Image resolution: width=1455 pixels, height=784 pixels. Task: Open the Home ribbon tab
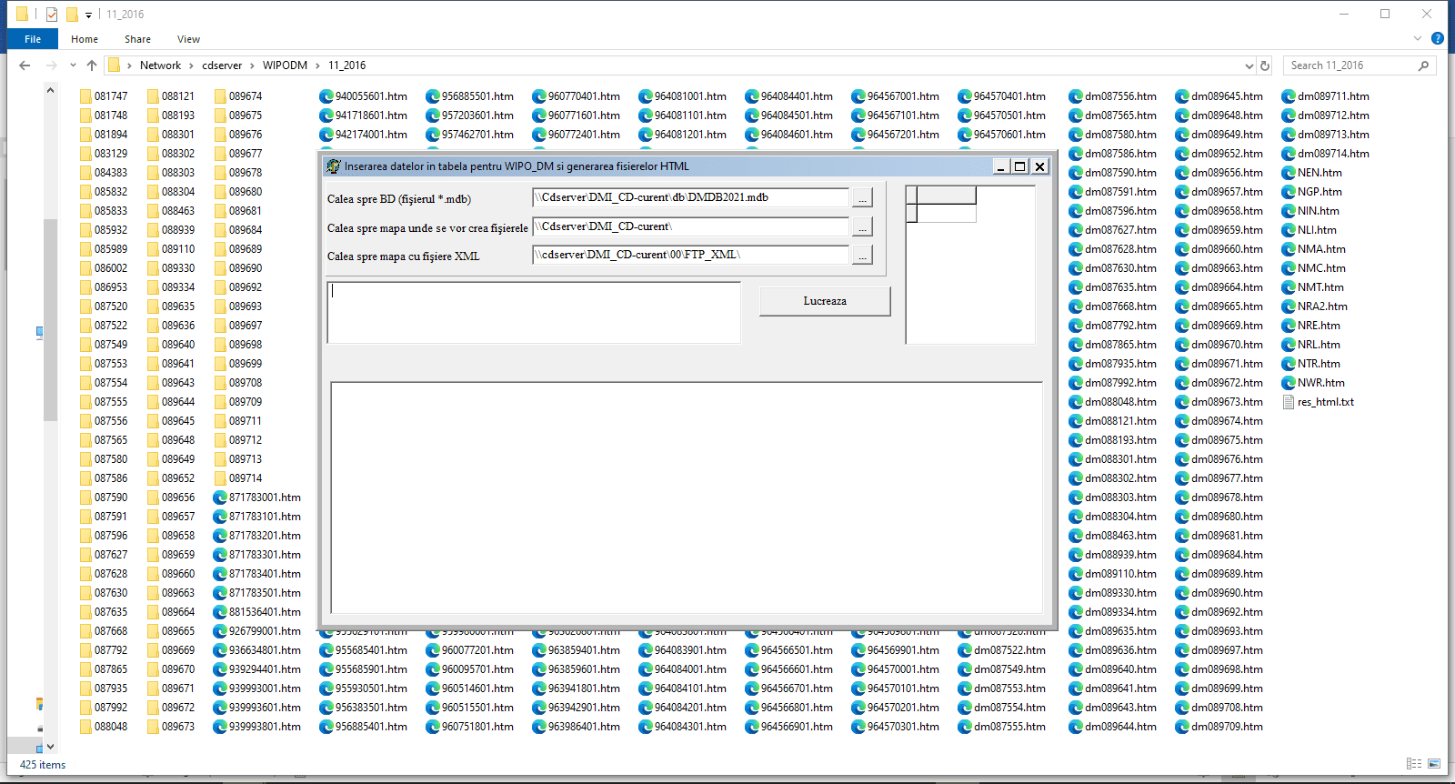pos(85,39)
